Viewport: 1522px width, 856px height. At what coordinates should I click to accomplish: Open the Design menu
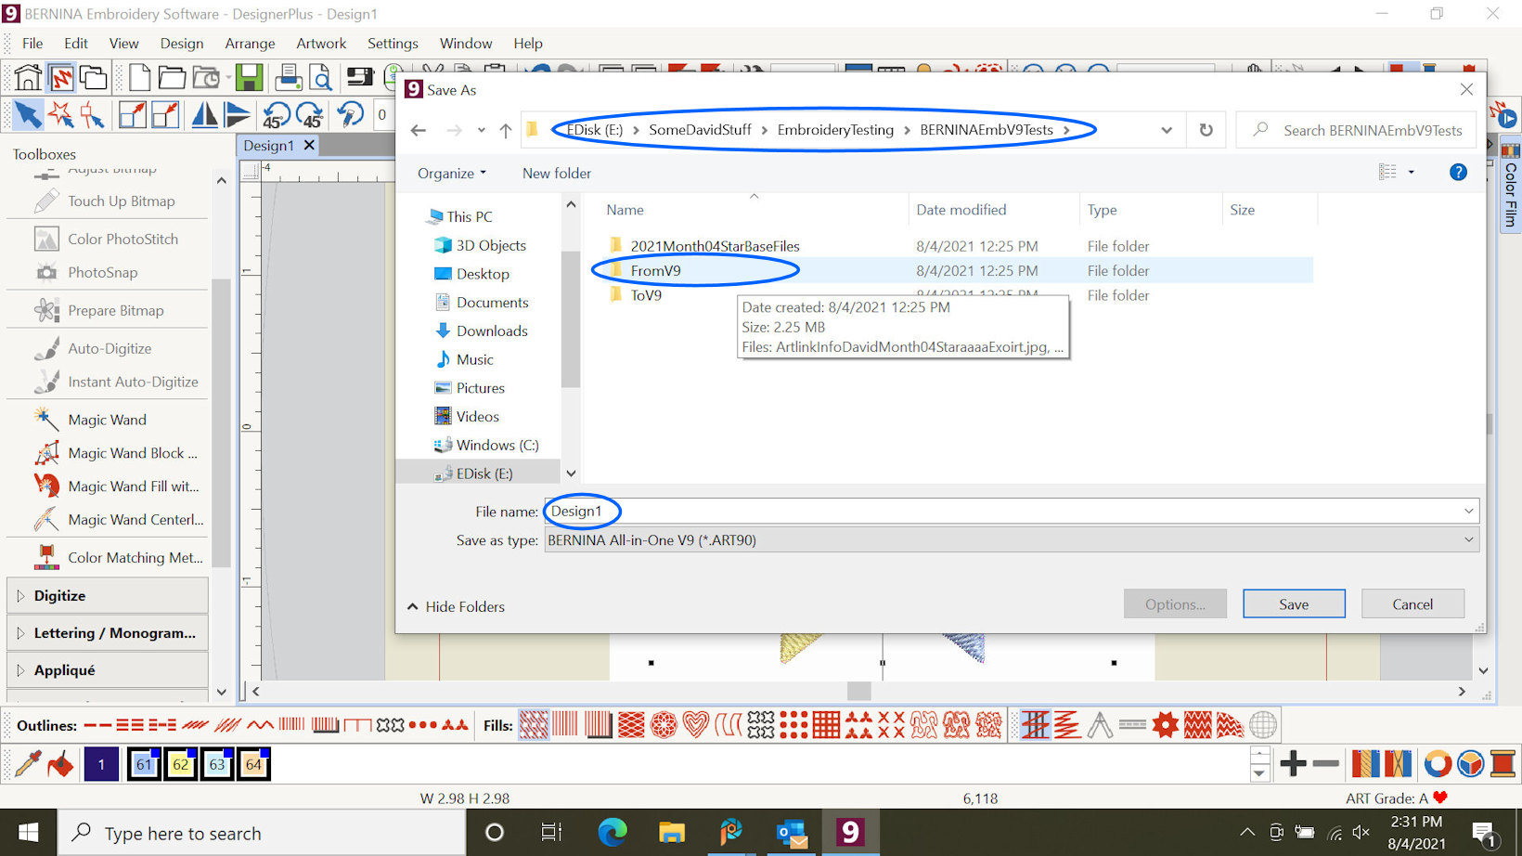pos(182,43)
